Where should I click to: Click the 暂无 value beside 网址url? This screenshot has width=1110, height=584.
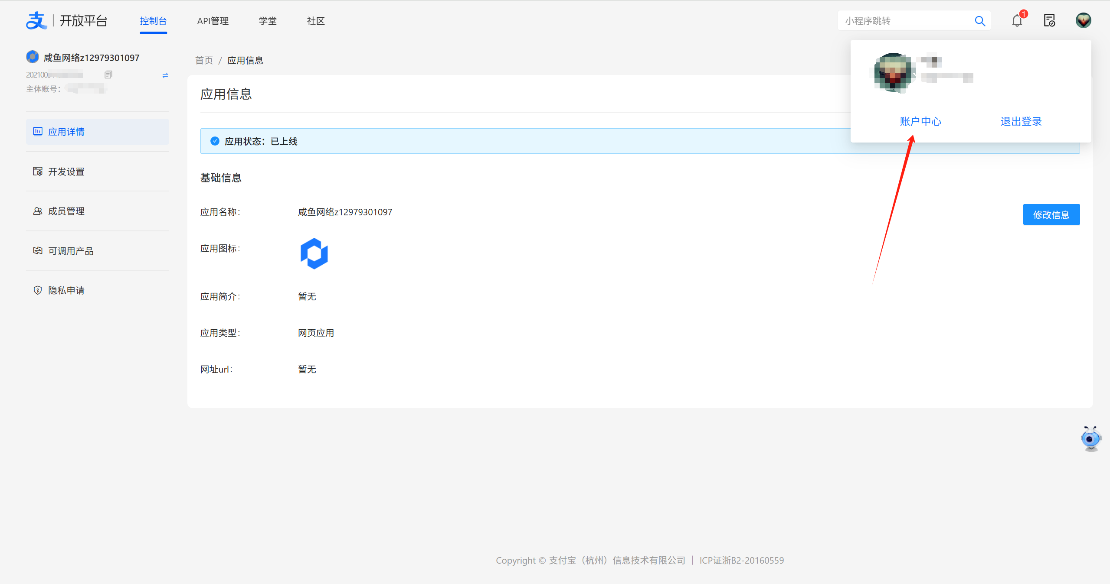click(307, 369)
